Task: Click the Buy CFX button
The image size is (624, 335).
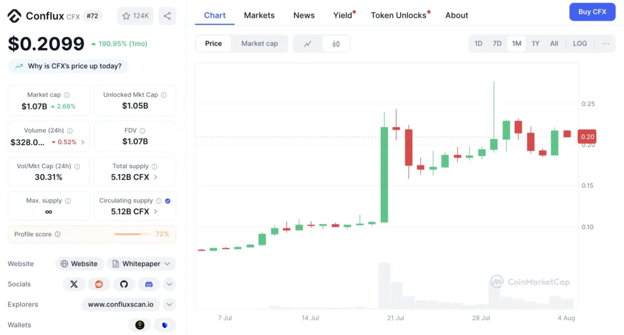Action: [592, 12]
